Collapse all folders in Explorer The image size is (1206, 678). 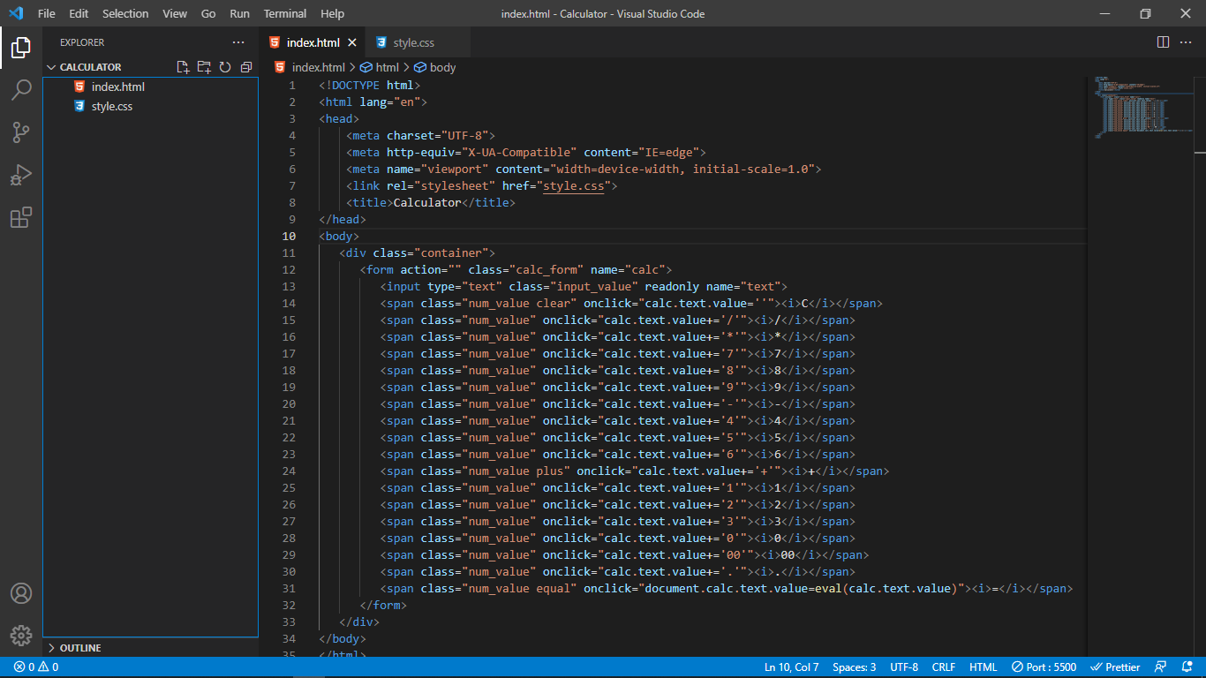click(x=246, y=67)
